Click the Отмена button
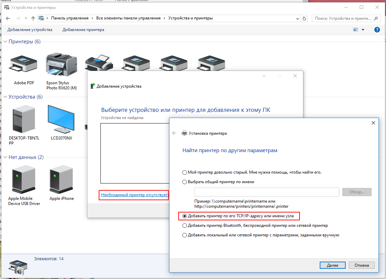Image resolution: width=386 pixels, height=279 pixels. point(362,265)
